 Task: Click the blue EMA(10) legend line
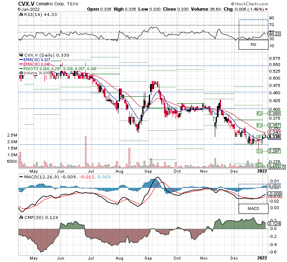[21, 60]
